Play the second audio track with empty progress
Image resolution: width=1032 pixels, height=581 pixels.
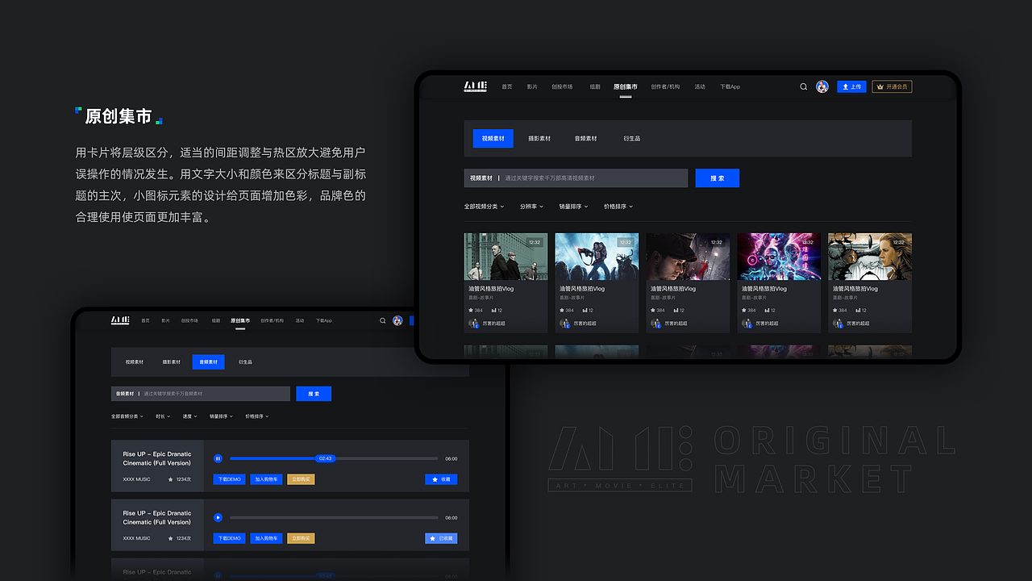(x=218, y=517)
